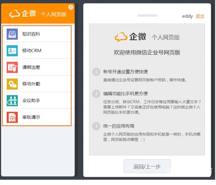The height and width of the screenshot is (185, 216).
Task: Click the 返回/上一步 button
Action: tap(147, 166)
